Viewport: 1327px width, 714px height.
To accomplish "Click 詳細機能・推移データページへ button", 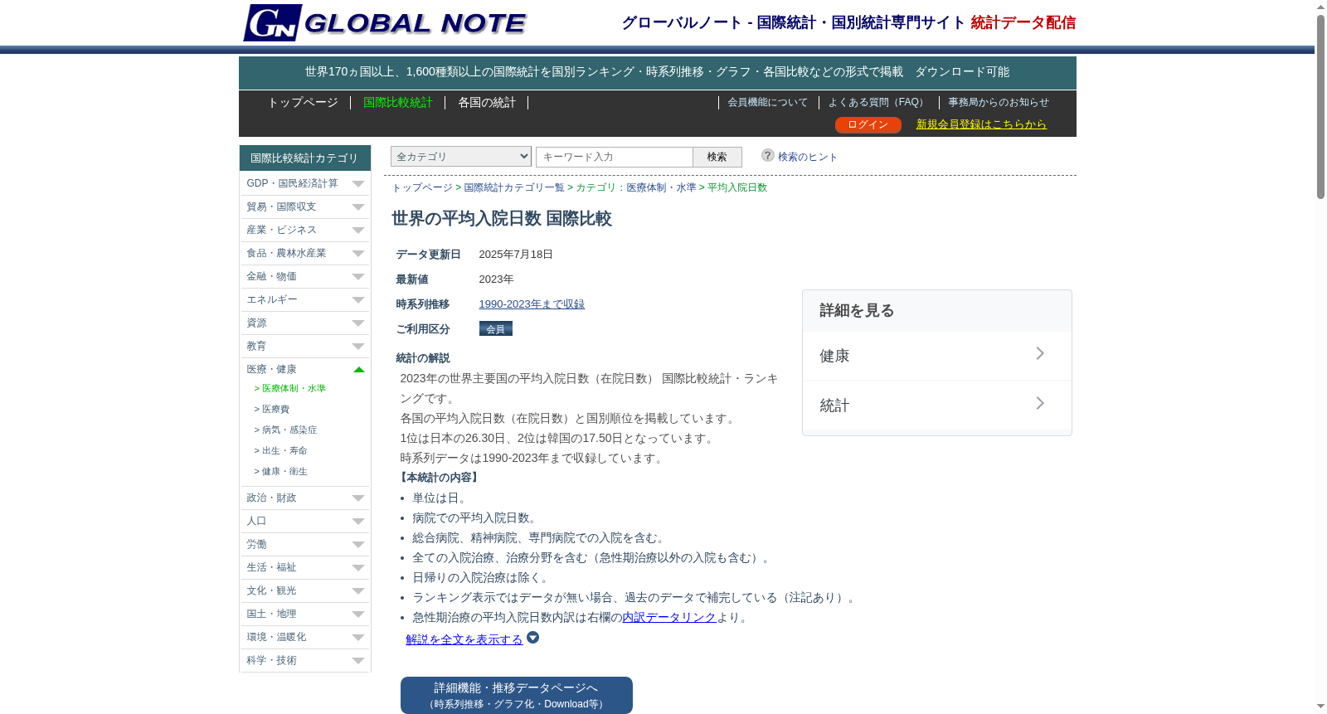I will coord(517,695).
